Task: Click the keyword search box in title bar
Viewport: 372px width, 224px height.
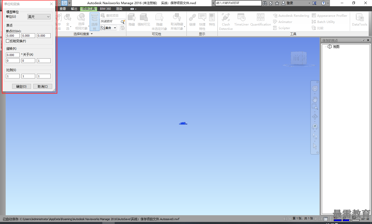Action: [x=238, y=3]
